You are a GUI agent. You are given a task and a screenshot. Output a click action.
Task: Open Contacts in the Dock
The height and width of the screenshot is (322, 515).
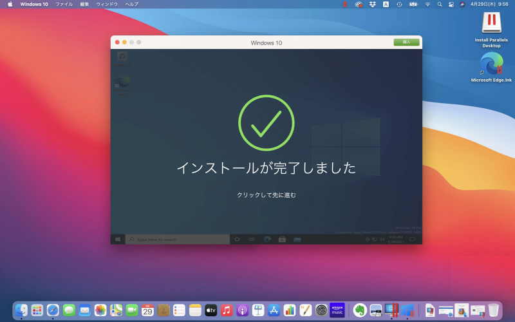(164, 310)
